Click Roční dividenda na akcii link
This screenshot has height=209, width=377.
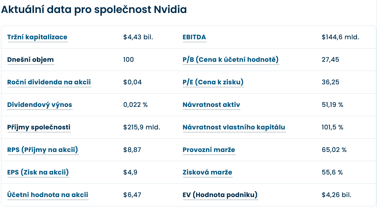(x=49, y=82)
